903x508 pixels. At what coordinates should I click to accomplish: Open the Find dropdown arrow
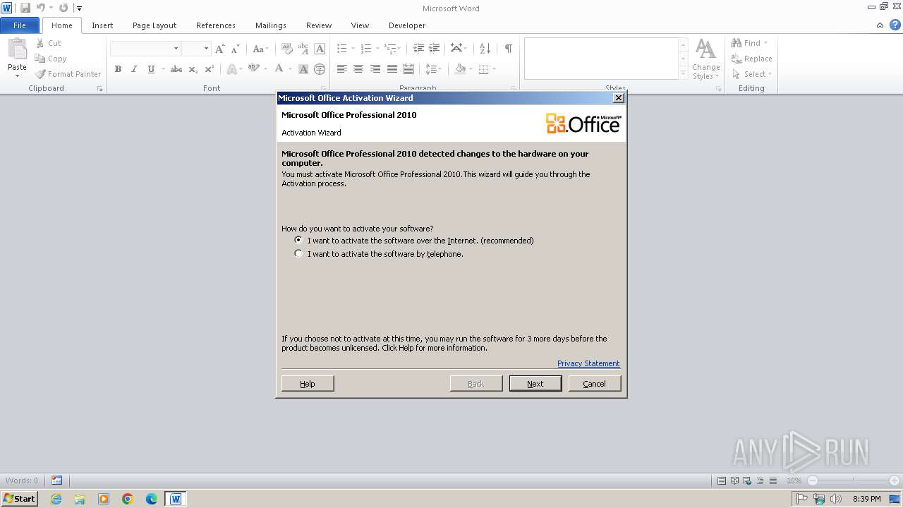[x=765, y=43]
